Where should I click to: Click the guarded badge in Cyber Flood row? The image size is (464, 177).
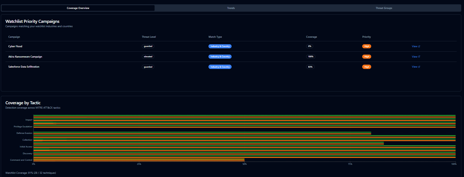[148, 46]
